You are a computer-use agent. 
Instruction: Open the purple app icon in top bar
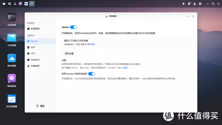tap(20, 4)
